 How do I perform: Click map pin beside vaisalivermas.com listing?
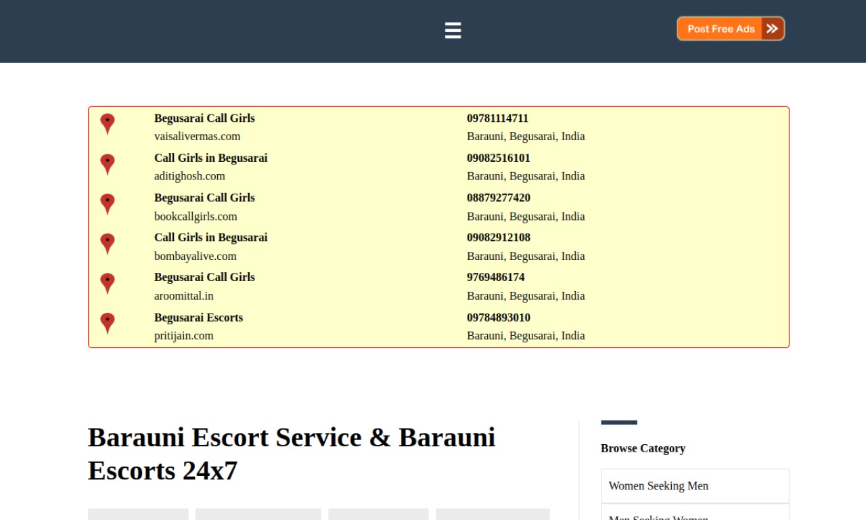[x=107, y=124]
